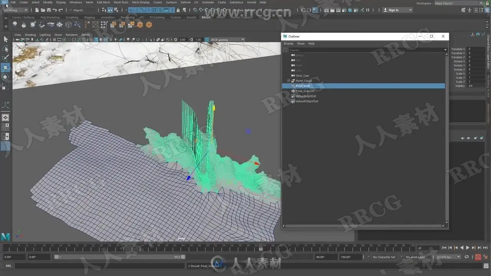
Task: Click the four-pane layout icon
Action: point(5,127)
